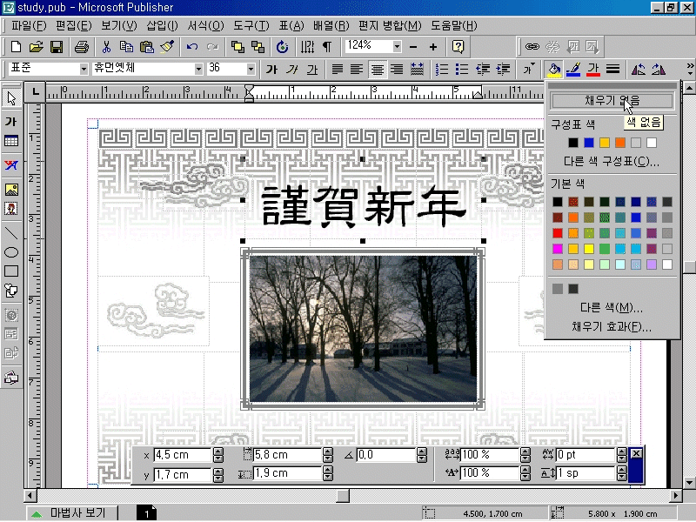Image resolution: width=696 pixels, height=522 pixels.
Task: Activate the Format Painter brush
Action: (167, 47)
